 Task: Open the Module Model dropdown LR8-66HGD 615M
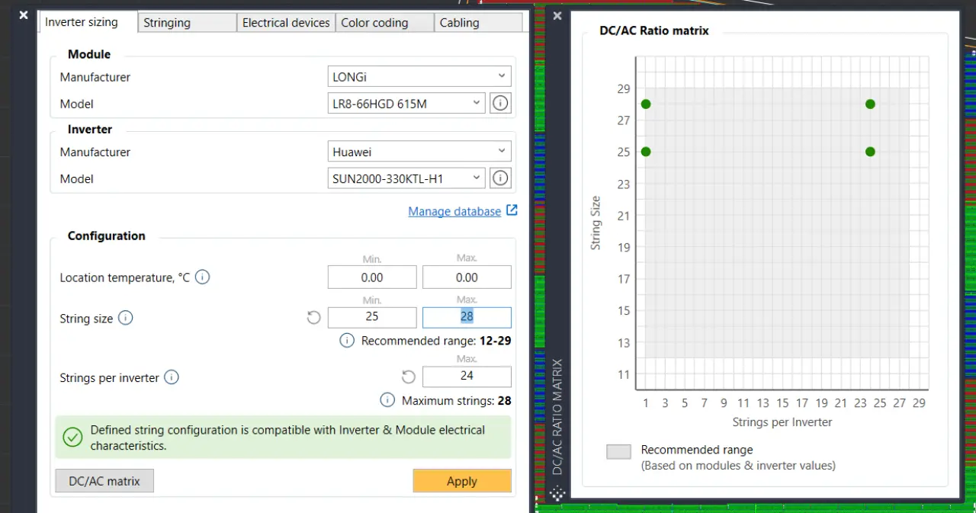tap(406, 103)
